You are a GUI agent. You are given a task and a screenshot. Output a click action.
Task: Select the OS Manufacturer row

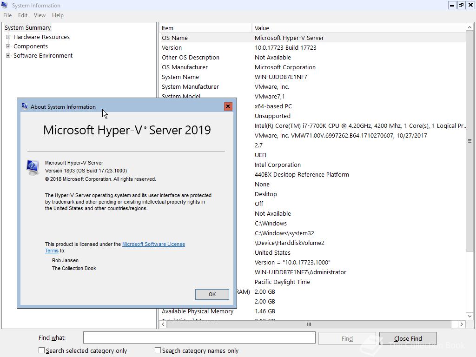312,67
